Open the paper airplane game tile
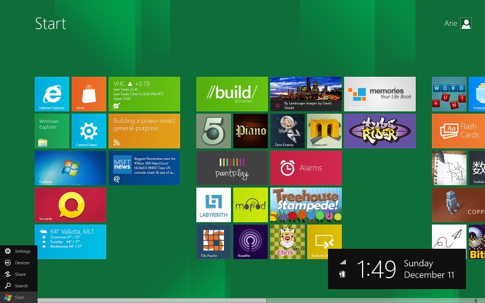The height and width of the screenshot is (303, 485). pyautogui.click(x=449, y=237)
